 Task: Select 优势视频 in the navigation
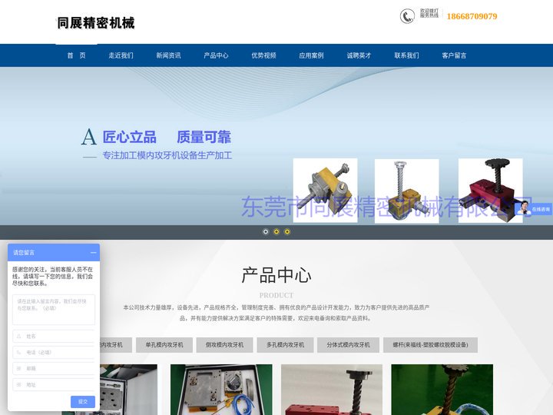click(x=263, y=55)
